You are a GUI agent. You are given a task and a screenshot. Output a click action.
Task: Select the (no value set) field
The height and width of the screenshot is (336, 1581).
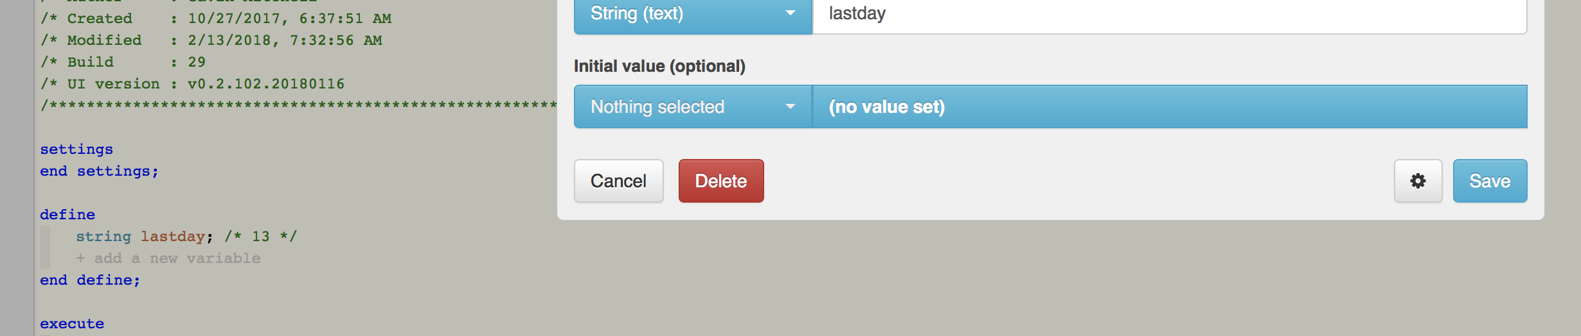click(x=1170, y=106)
